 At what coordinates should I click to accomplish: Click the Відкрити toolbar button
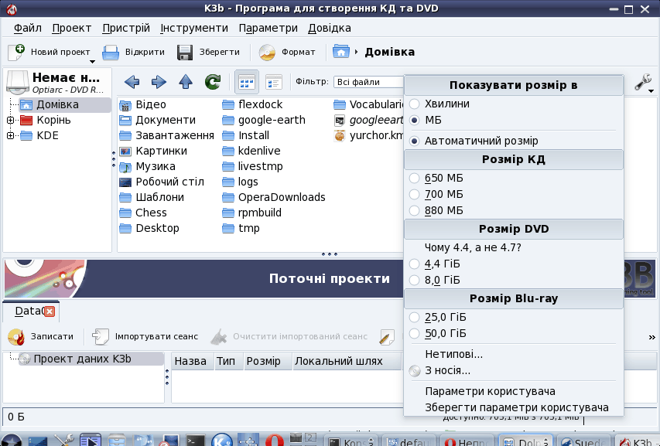click(x=134, y=53)
